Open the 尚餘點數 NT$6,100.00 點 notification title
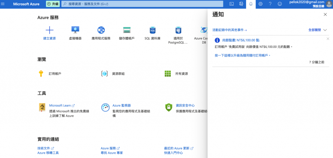 point(241,40)
